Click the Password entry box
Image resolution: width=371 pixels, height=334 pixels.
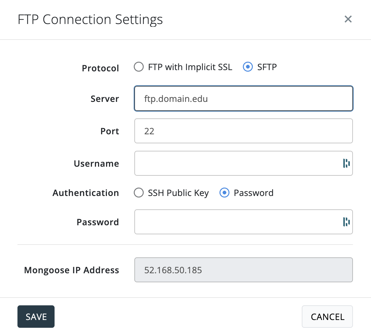pos(237,222)
